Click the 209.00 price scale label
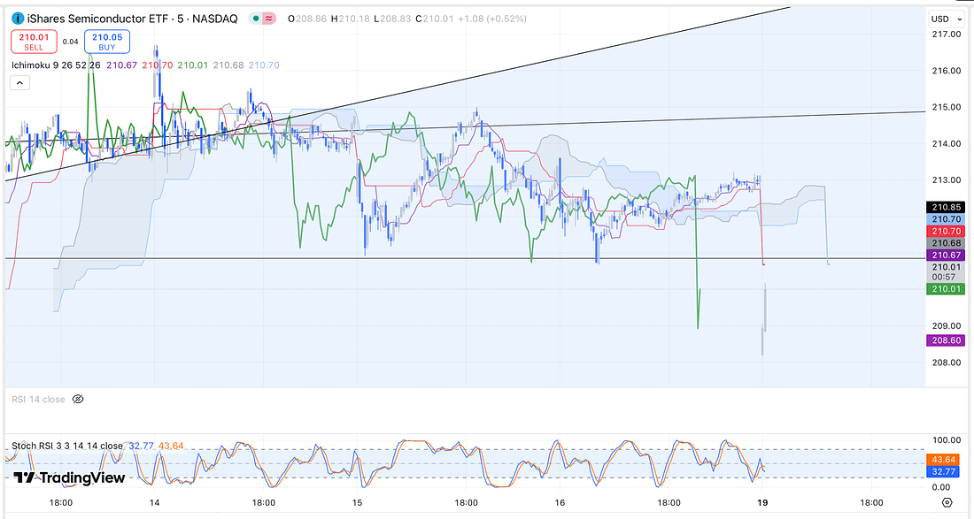974x519 pixels. click(x=946, y=325)
